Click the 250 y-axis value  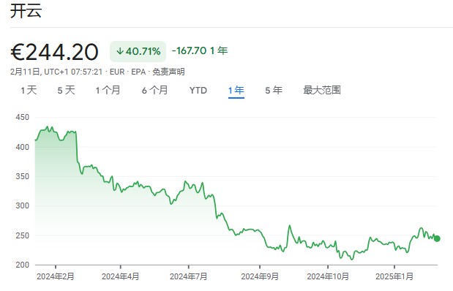[x=23, y=235]
